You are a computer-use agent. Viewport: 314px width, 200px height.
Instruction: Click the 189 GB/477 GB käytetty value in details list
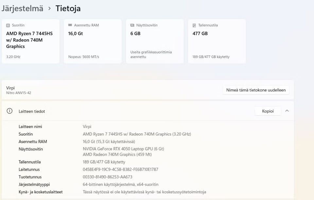click(x=104, y=162)
